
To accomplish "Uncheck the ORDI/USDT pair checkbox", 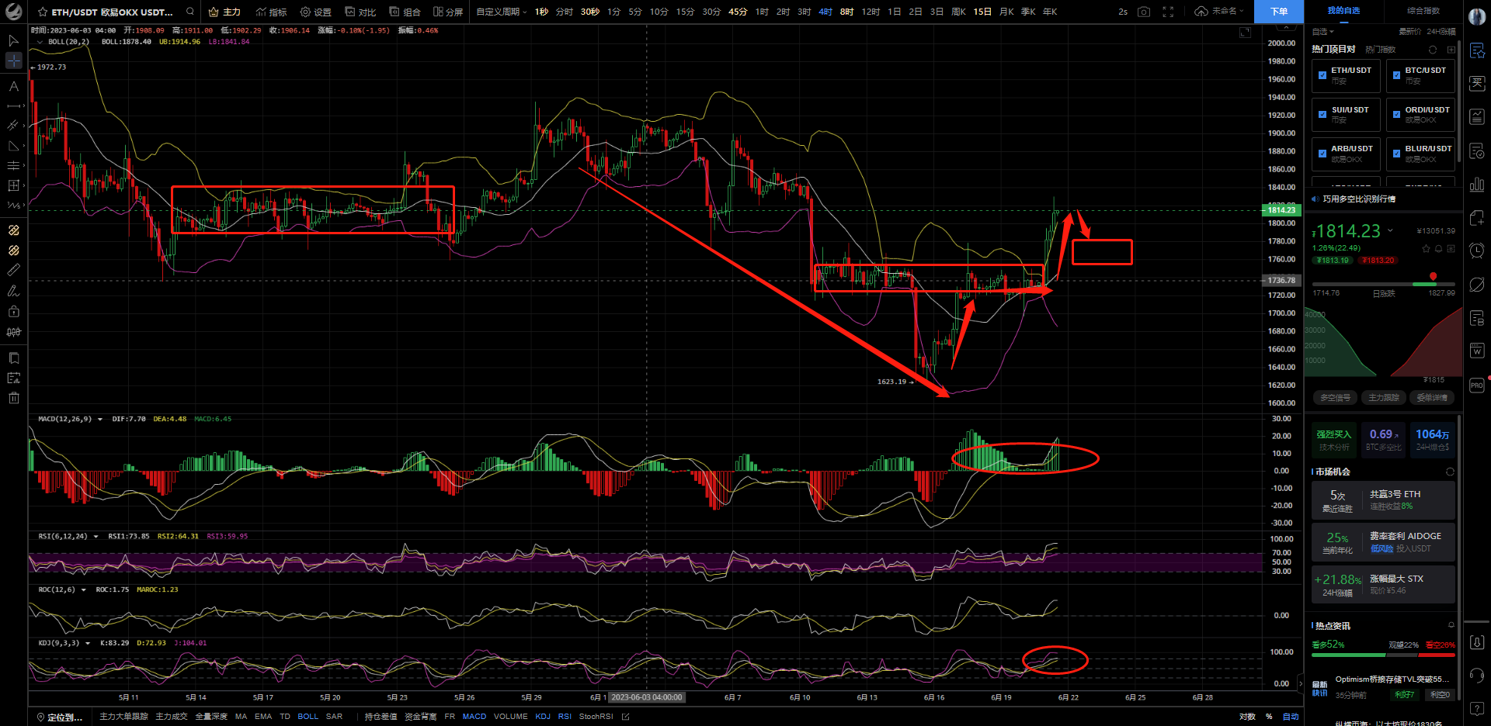I will 1396,115.
